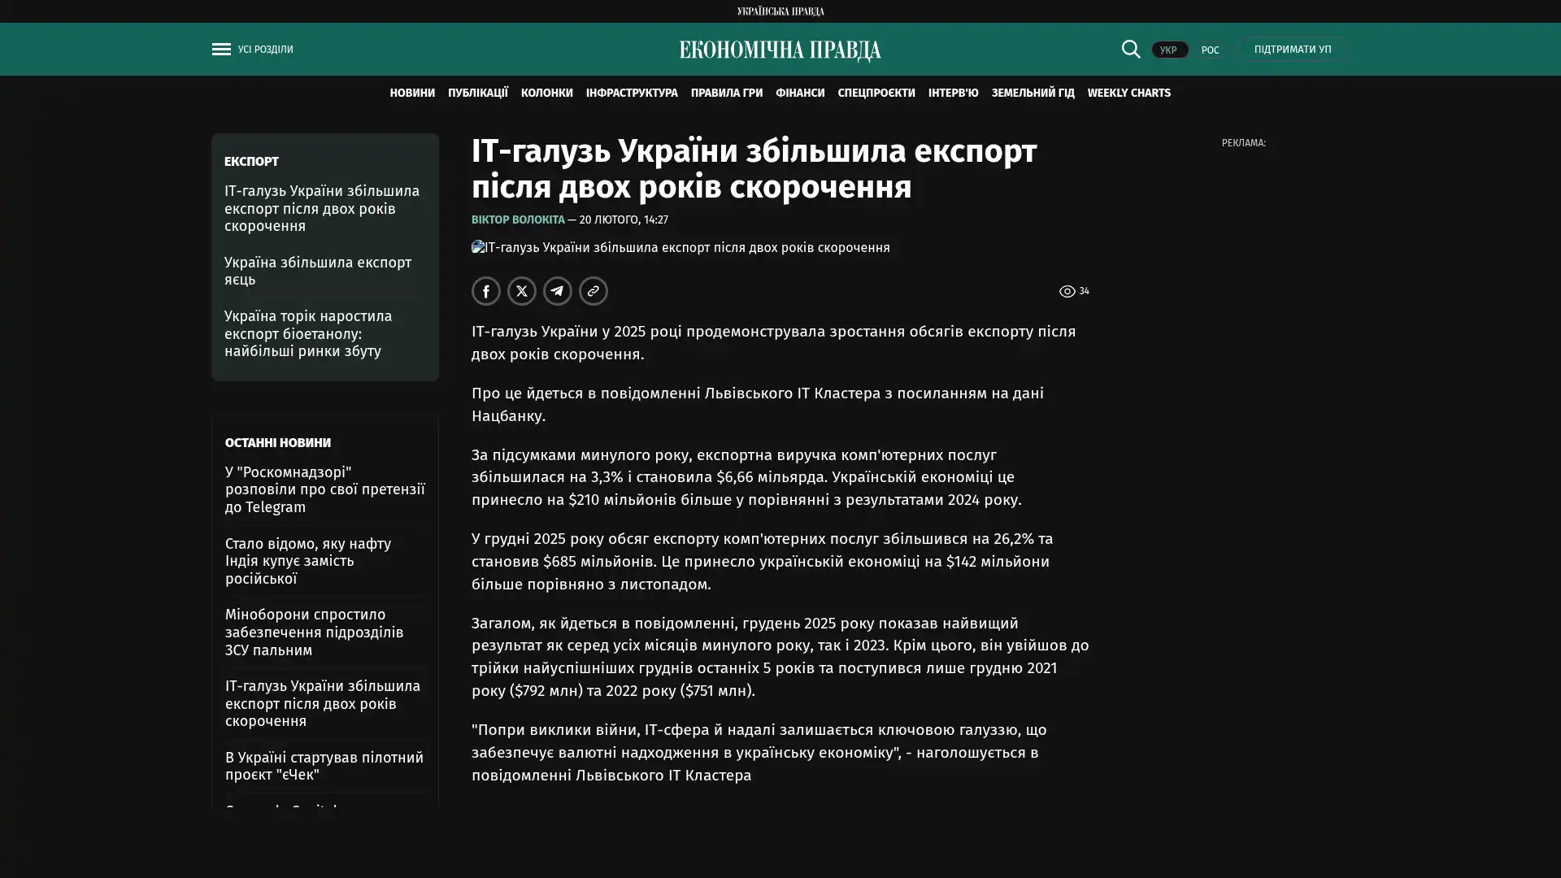The width and height of the screenshot is (1561, 878).
Task: Share article on Facebook
Action: click(486, 291)
